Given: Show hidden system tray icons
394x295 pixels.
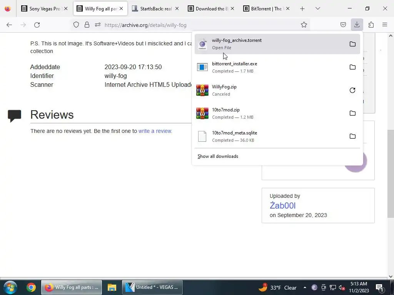Looking at the screenshot, I should (305, 287).
